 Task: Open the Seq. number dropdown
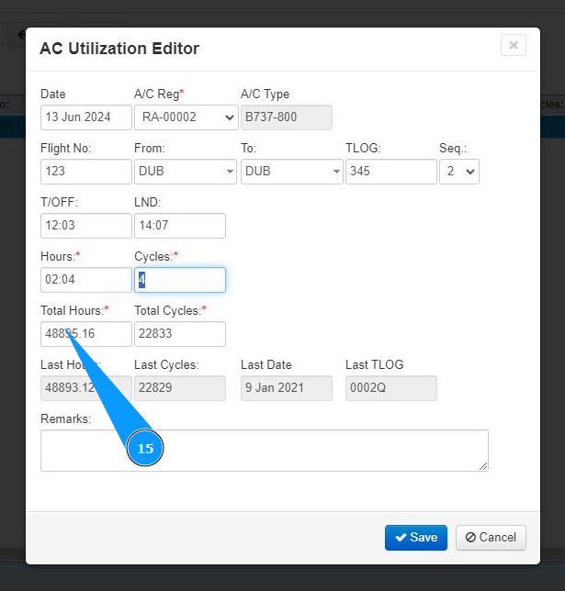tap(459, 172)
